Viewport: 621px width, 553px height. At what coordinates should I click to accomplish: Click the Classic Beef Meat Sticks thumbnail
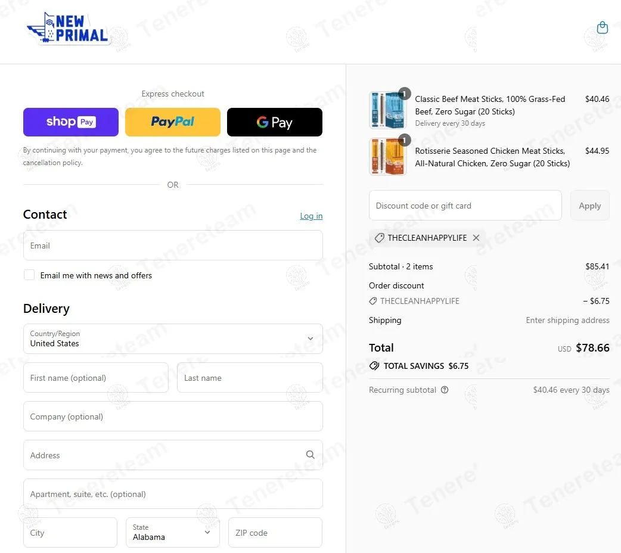(x=387, y=110)
